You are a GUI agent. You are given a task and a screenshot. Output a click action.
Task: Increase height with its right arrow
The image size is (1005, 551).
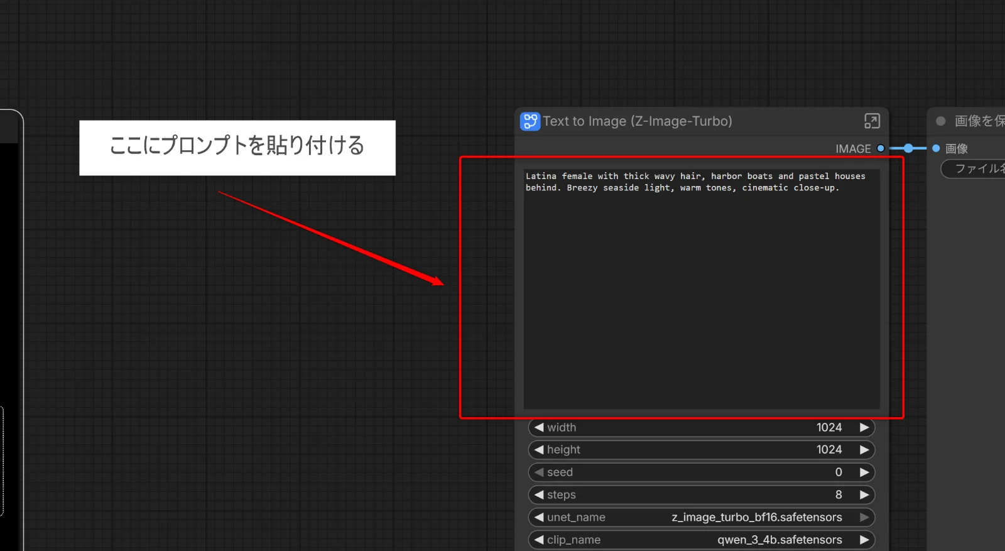coord(864,450)
